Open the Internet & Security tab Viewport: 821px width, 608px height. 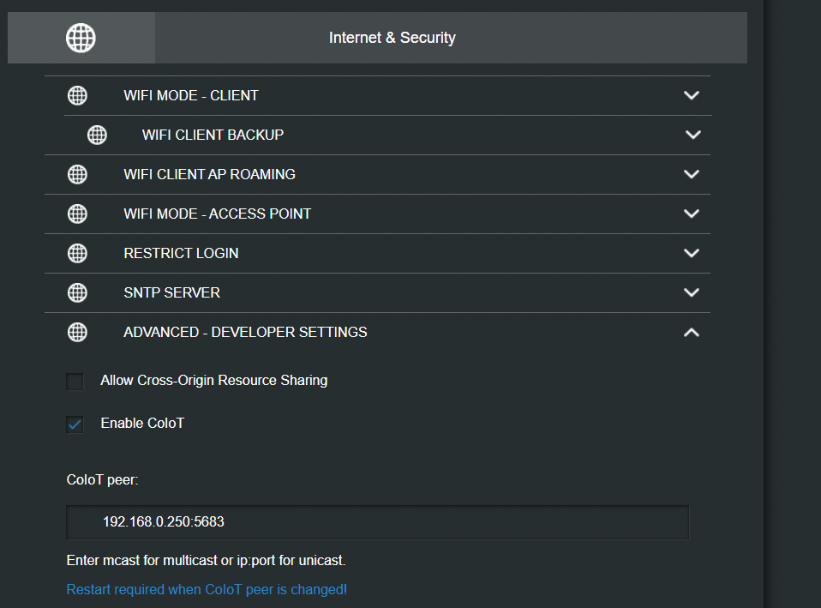pyautogui.click(x=392, y=38)
